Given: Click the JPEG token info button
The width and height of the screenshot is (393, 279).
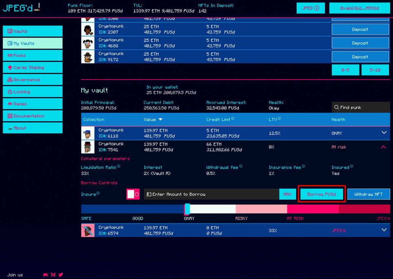Looking at the screenshot, I should (310, 8).
